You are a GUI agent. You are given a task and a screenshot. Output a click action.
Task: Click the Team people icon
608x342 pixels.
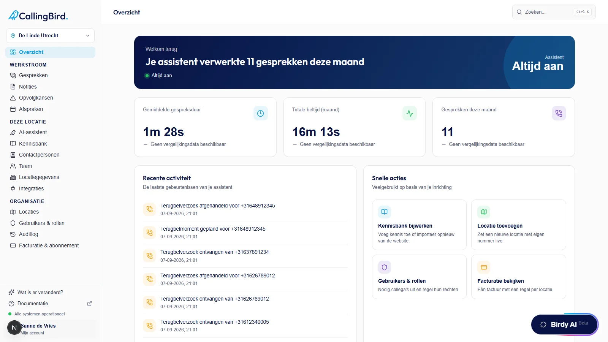click(13, 166)
